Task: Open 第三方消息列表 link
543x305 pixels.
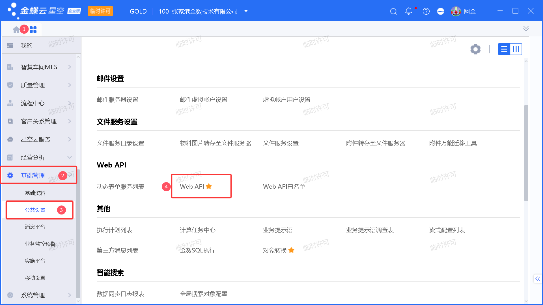Action: (x=117, y=250)
